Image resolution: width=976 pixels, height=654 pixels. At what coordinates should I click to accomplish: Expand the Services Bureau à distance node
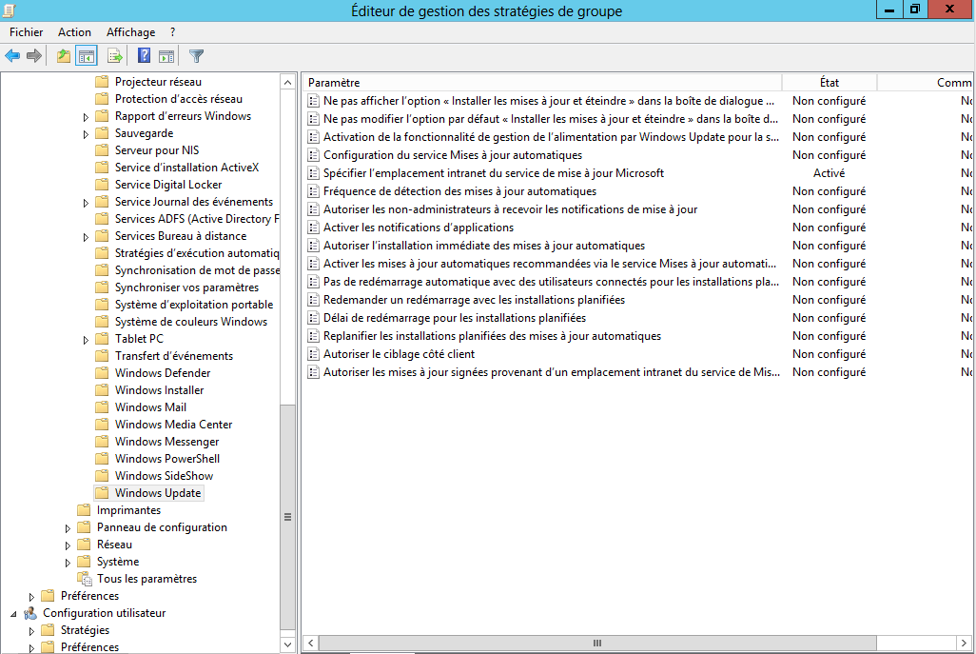87,236
